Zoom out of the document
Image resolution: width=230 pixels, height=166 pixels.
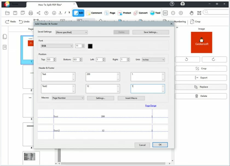pos(173,13)
